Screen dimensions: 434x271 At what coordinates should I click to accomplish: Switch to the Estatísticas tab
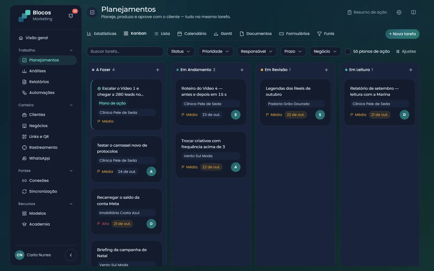(x=102, y=34)
